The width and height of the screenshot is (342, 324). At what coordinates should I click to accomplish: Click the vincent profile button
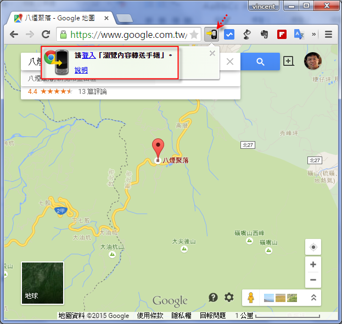tap(263, 6)
